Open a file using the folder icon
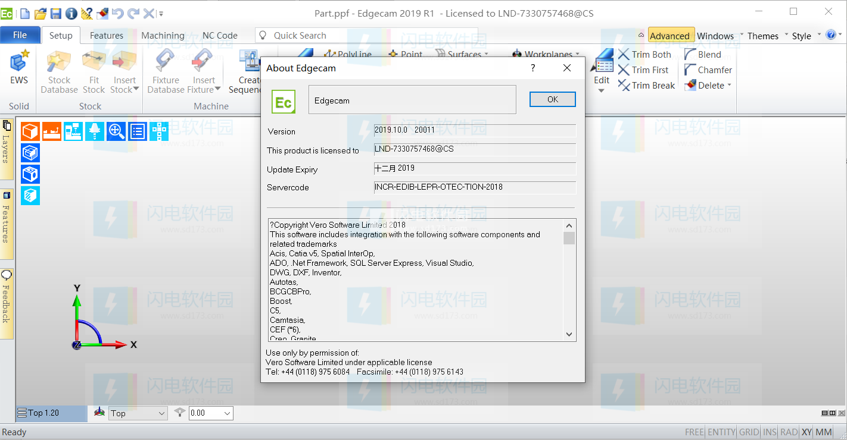This screenshot has height=440, width=847. [41, 13]
